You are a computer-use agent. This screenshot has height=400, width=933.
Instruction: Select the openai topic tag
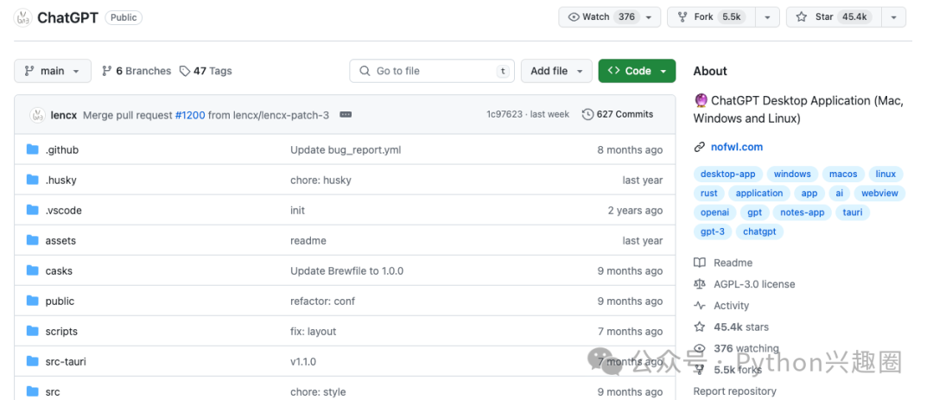click(714, 212)
